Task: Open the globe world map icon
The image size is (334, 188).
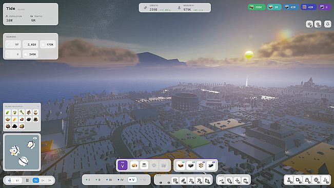Action: 317,180
